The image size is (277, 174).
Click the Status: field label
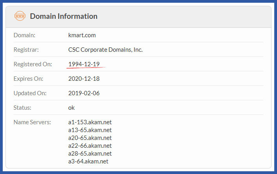[x=22, y=108]
